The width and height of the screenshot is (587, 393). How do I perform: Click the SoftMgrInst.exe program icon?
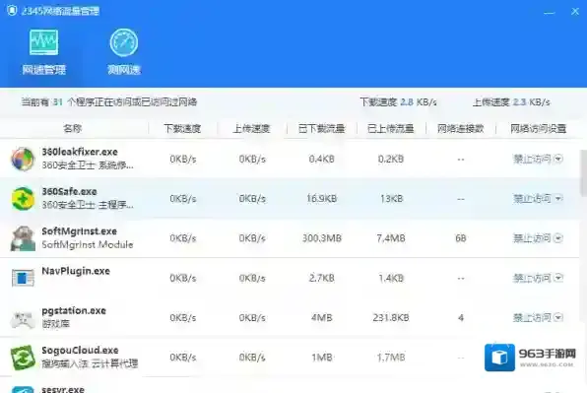tap(23, 238)
